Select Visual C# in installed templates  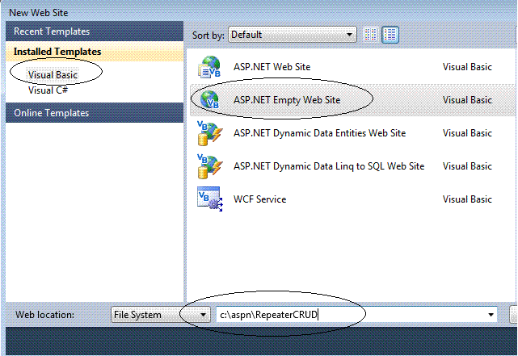(x=48, y=90)
